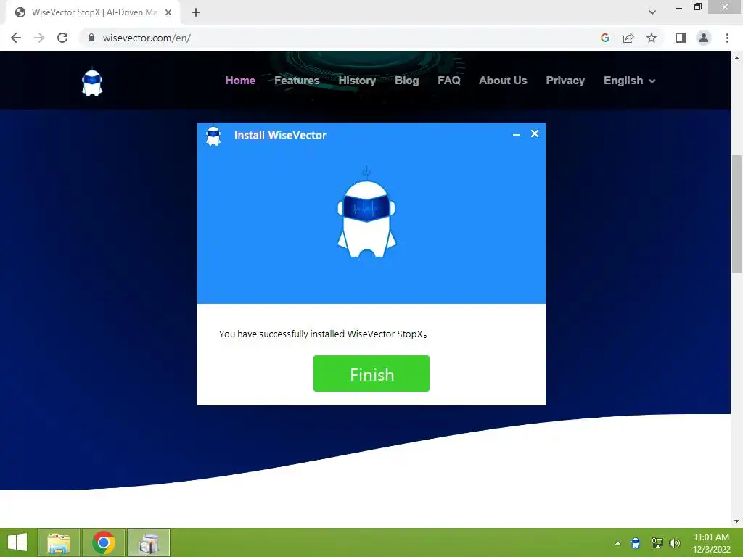
Task: Click the page vertical scrollbar thumb
Action: pos(736,214)
